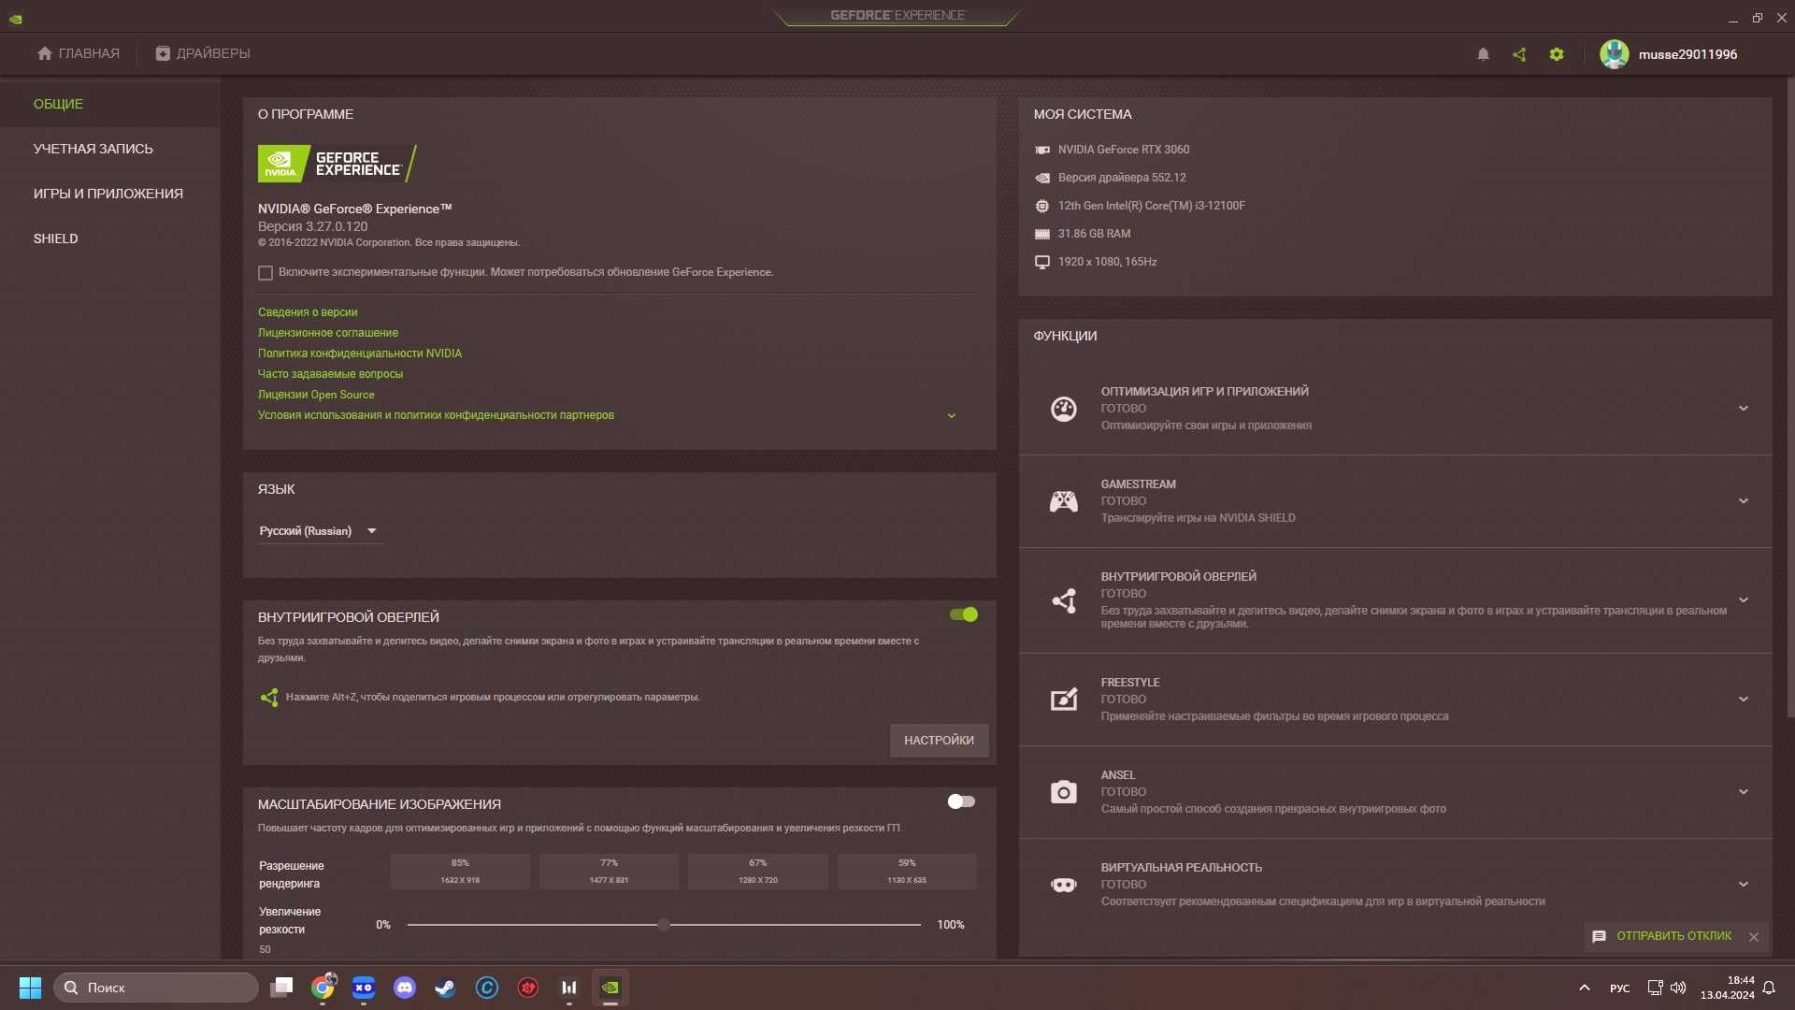Click the user avatar picture

point(1614,54)
